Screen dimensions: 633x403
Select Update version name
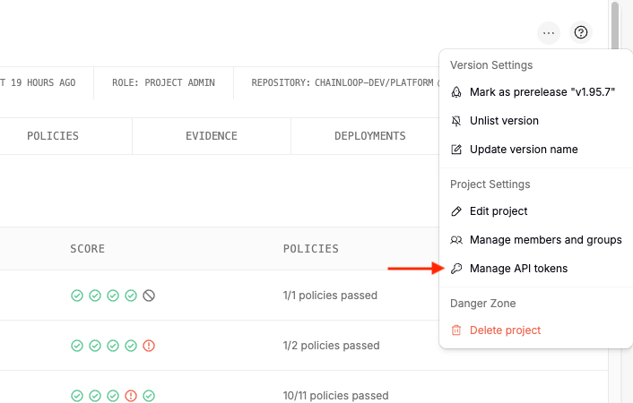pyautogui.click(x=535, y=150)
